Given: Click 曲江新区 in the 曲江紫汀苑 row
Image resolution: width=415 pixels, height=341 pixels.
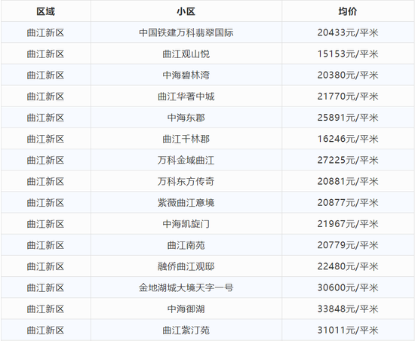Looking at the screenshot, I should pos(45,330).
